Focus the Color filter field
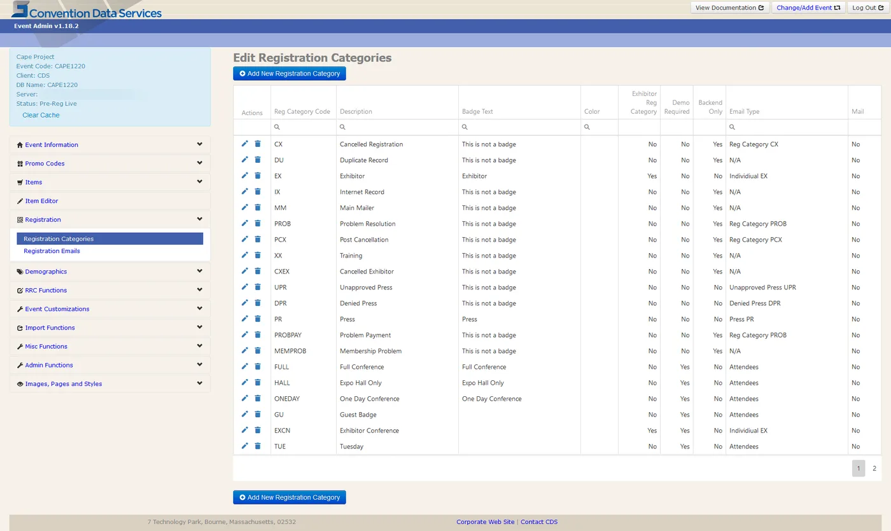Screen dimensions: 891x531 click(x=600, y=127)
